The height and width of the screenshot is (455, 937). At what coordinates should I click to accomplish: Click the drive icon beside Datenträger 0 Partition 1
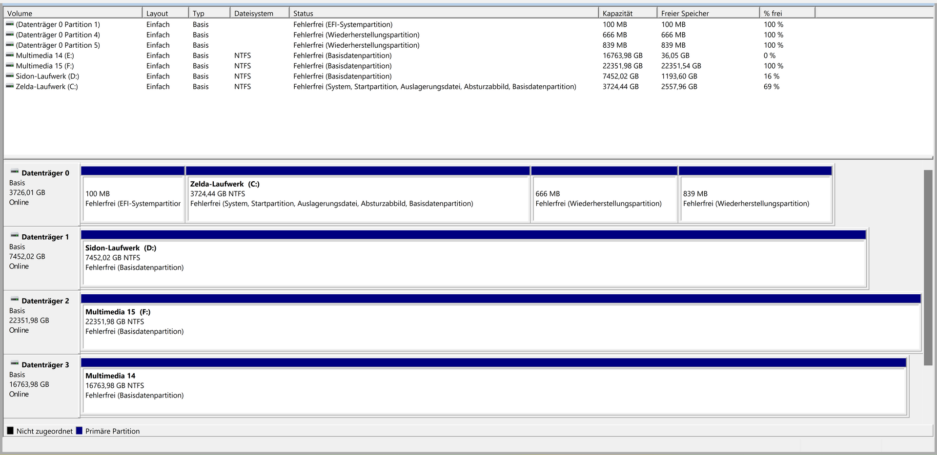click(x=10, y=24)
